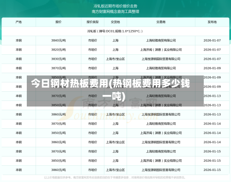Click 3860元/吨 in the 2026-01-14 row
Image resolution: width=231 pixels, height=182 pixels.
58,142
